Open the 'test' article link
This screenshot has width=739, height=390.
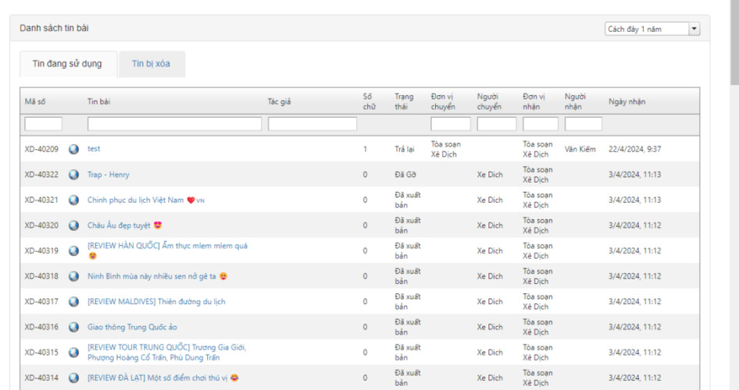[94, 149]
